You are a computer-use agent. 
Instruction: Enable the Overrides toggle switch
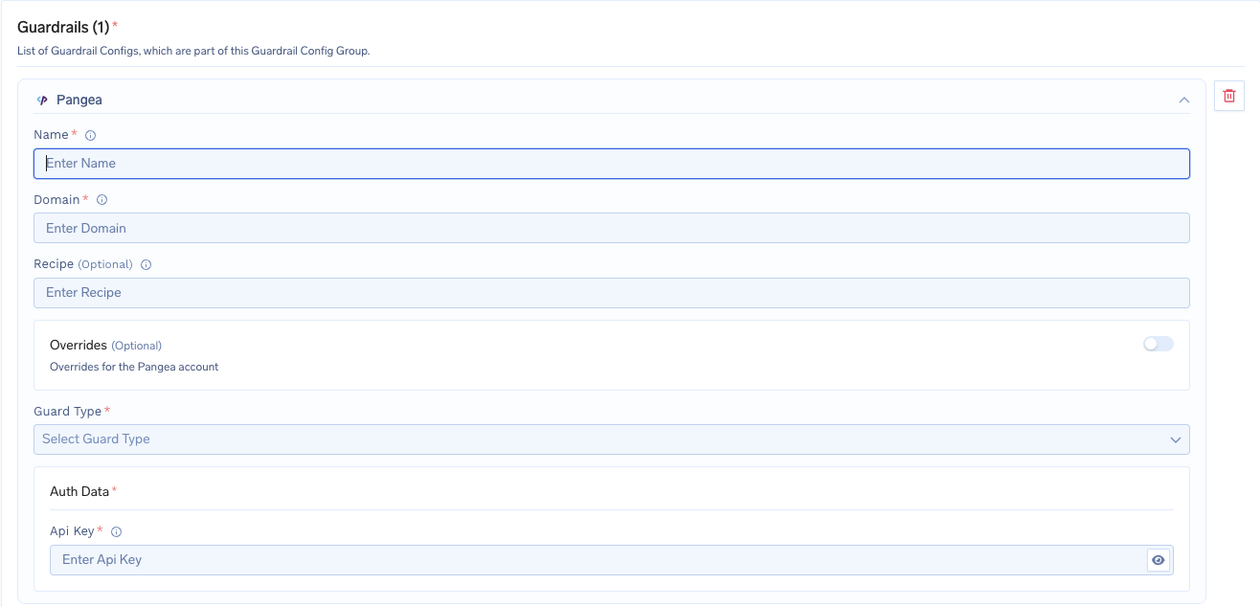point(1159,344)
